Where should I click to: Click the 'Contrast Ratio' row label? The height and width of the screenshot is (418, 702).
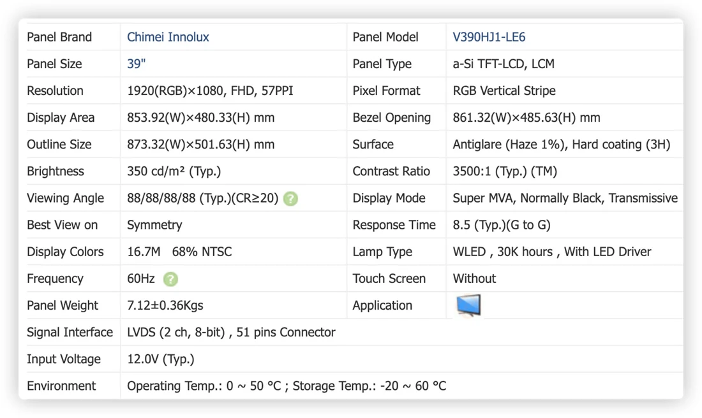(x=391, y=171)
